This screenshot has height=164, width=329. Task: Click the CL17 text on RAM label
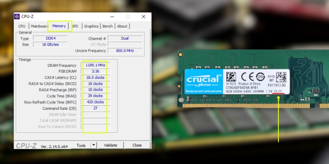click(278, 91)
